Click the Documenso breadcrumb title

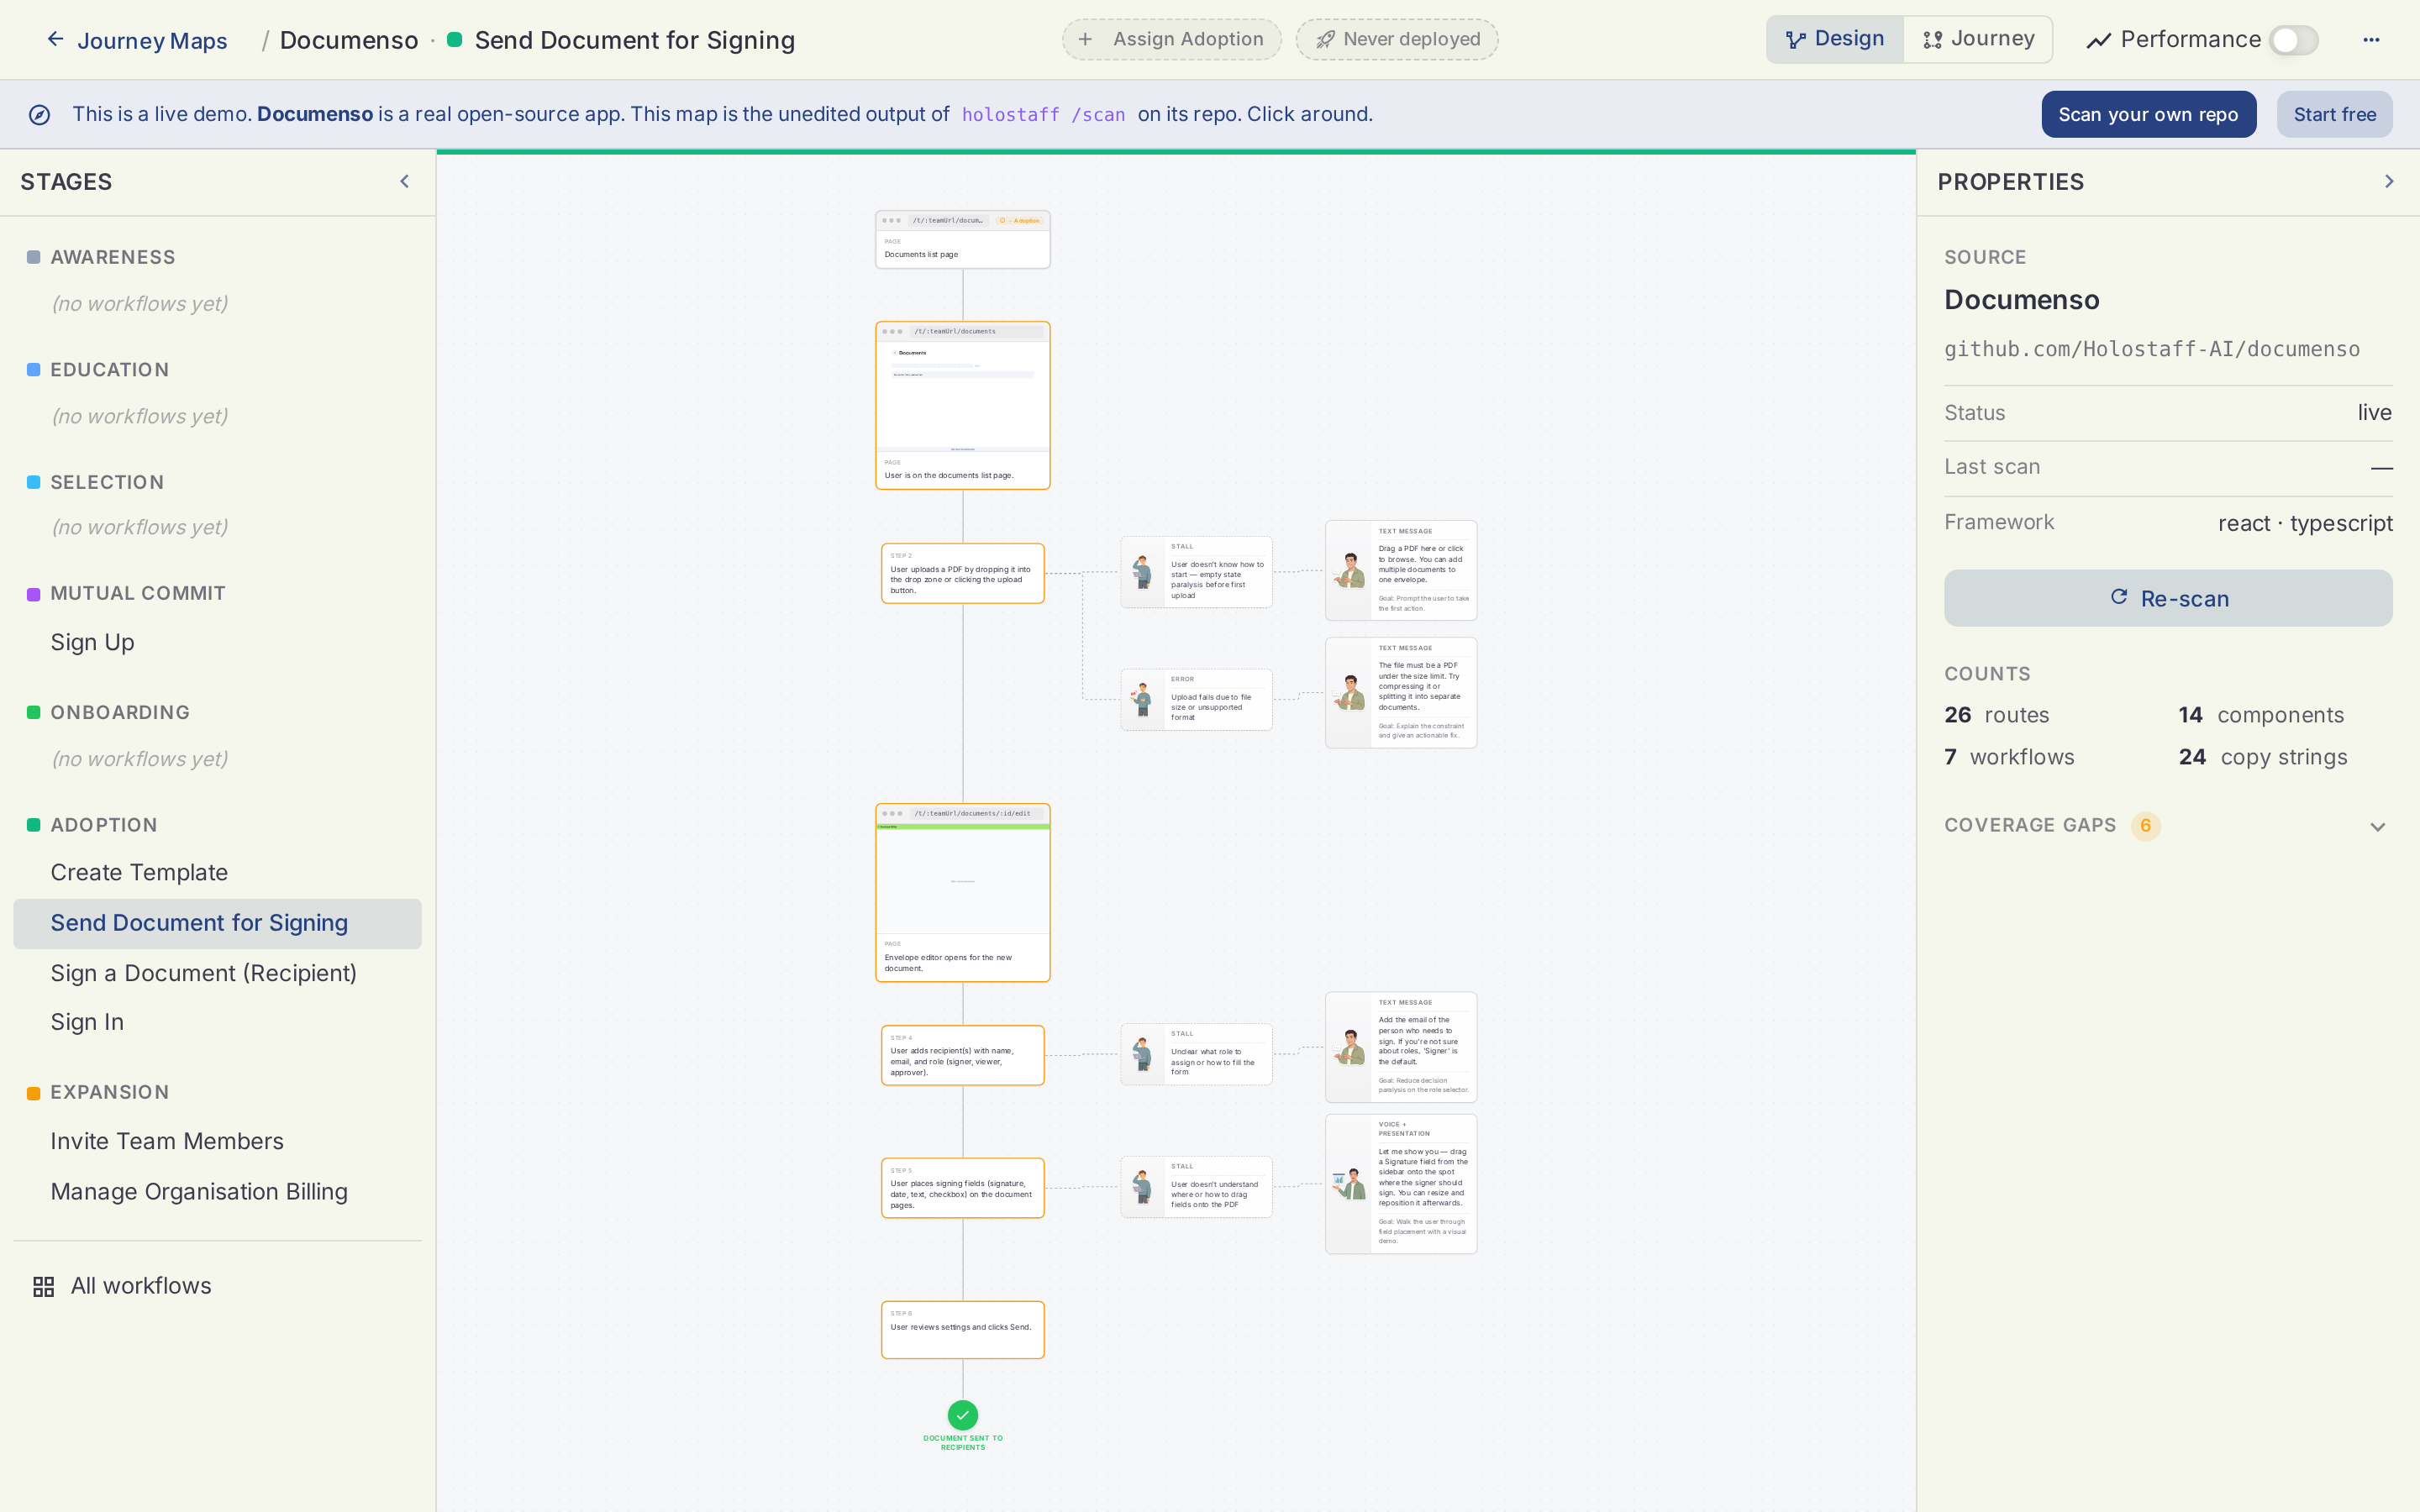[x=349, y=40]
